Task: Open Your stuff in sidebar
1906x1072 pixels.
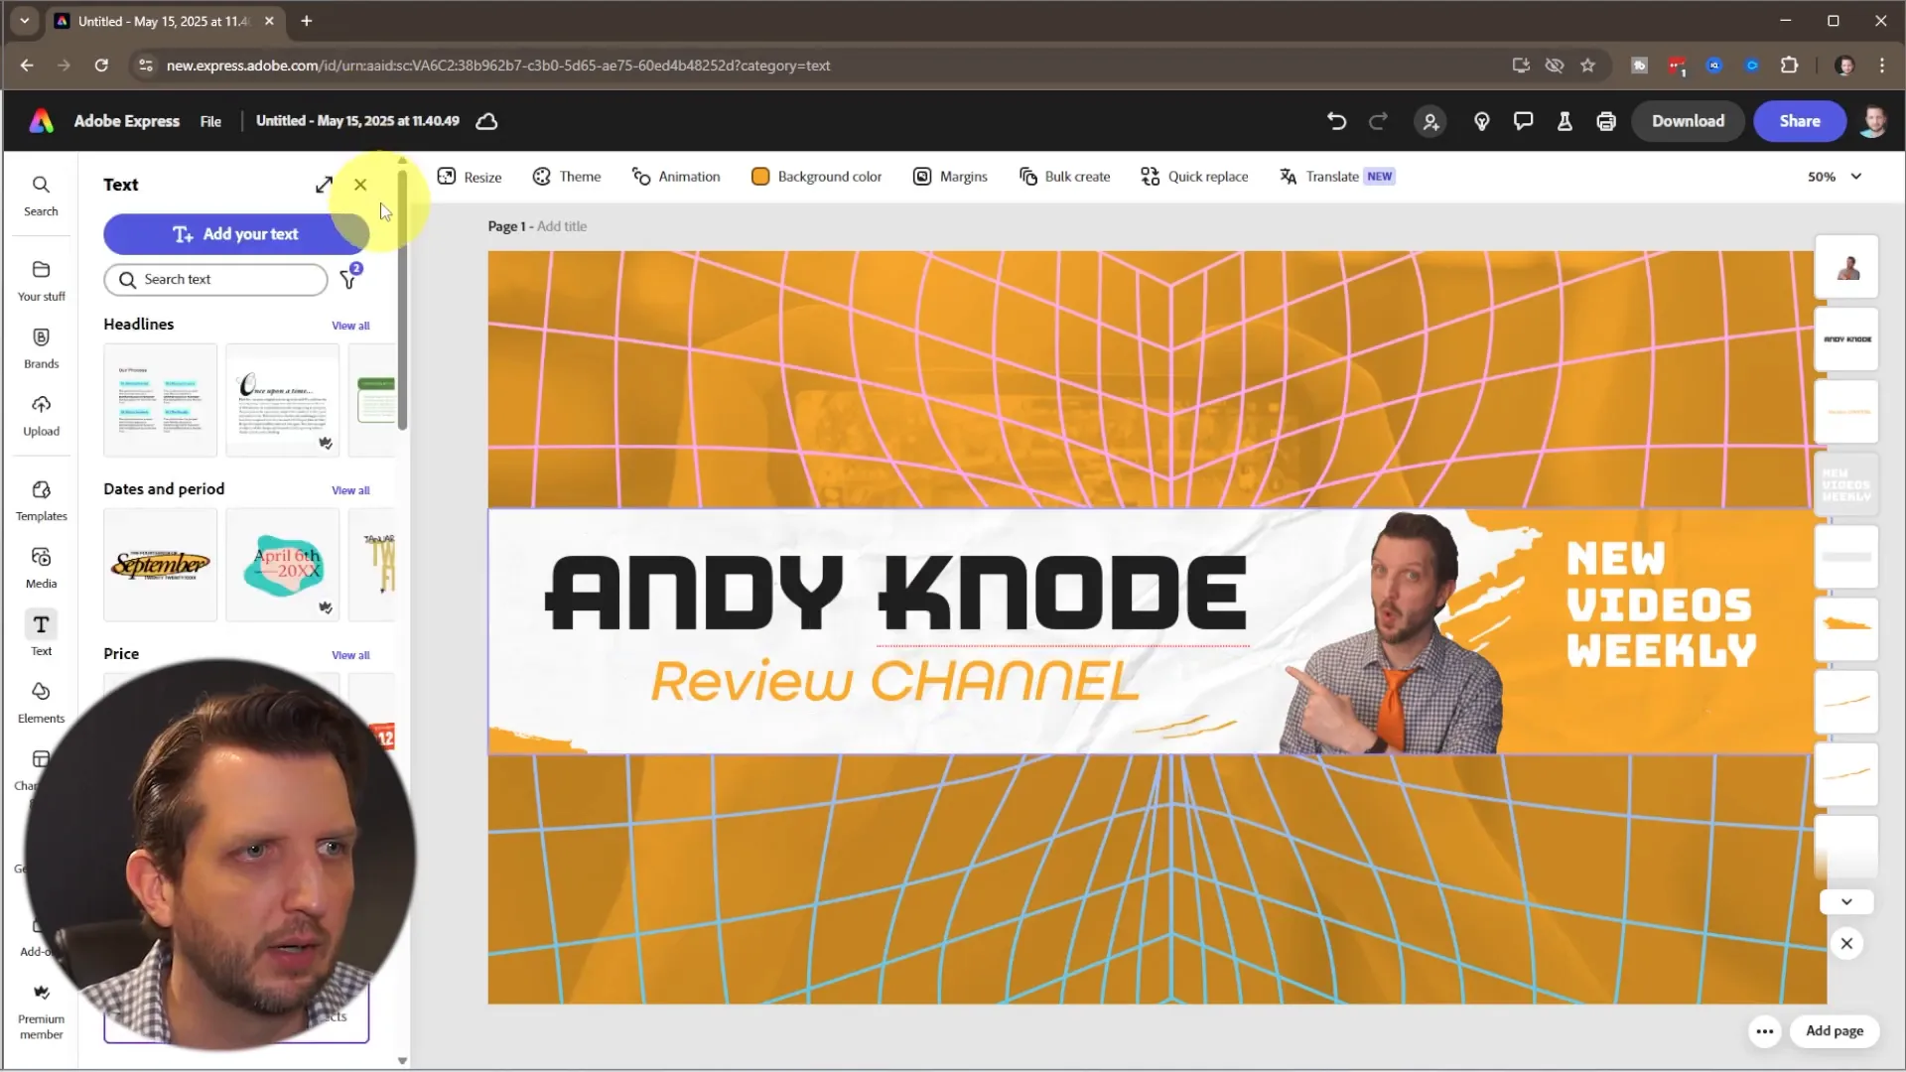Action: [x=41, y=281]
